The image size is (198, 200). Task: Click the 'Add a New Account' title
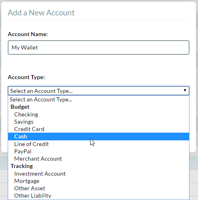(x=41, y=13)
